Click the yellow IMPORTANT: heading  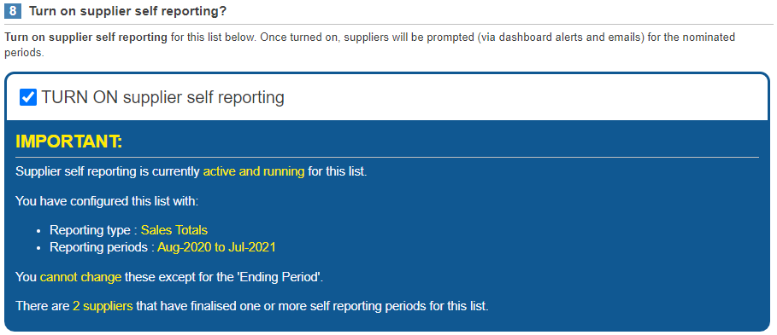coord(69,142)
